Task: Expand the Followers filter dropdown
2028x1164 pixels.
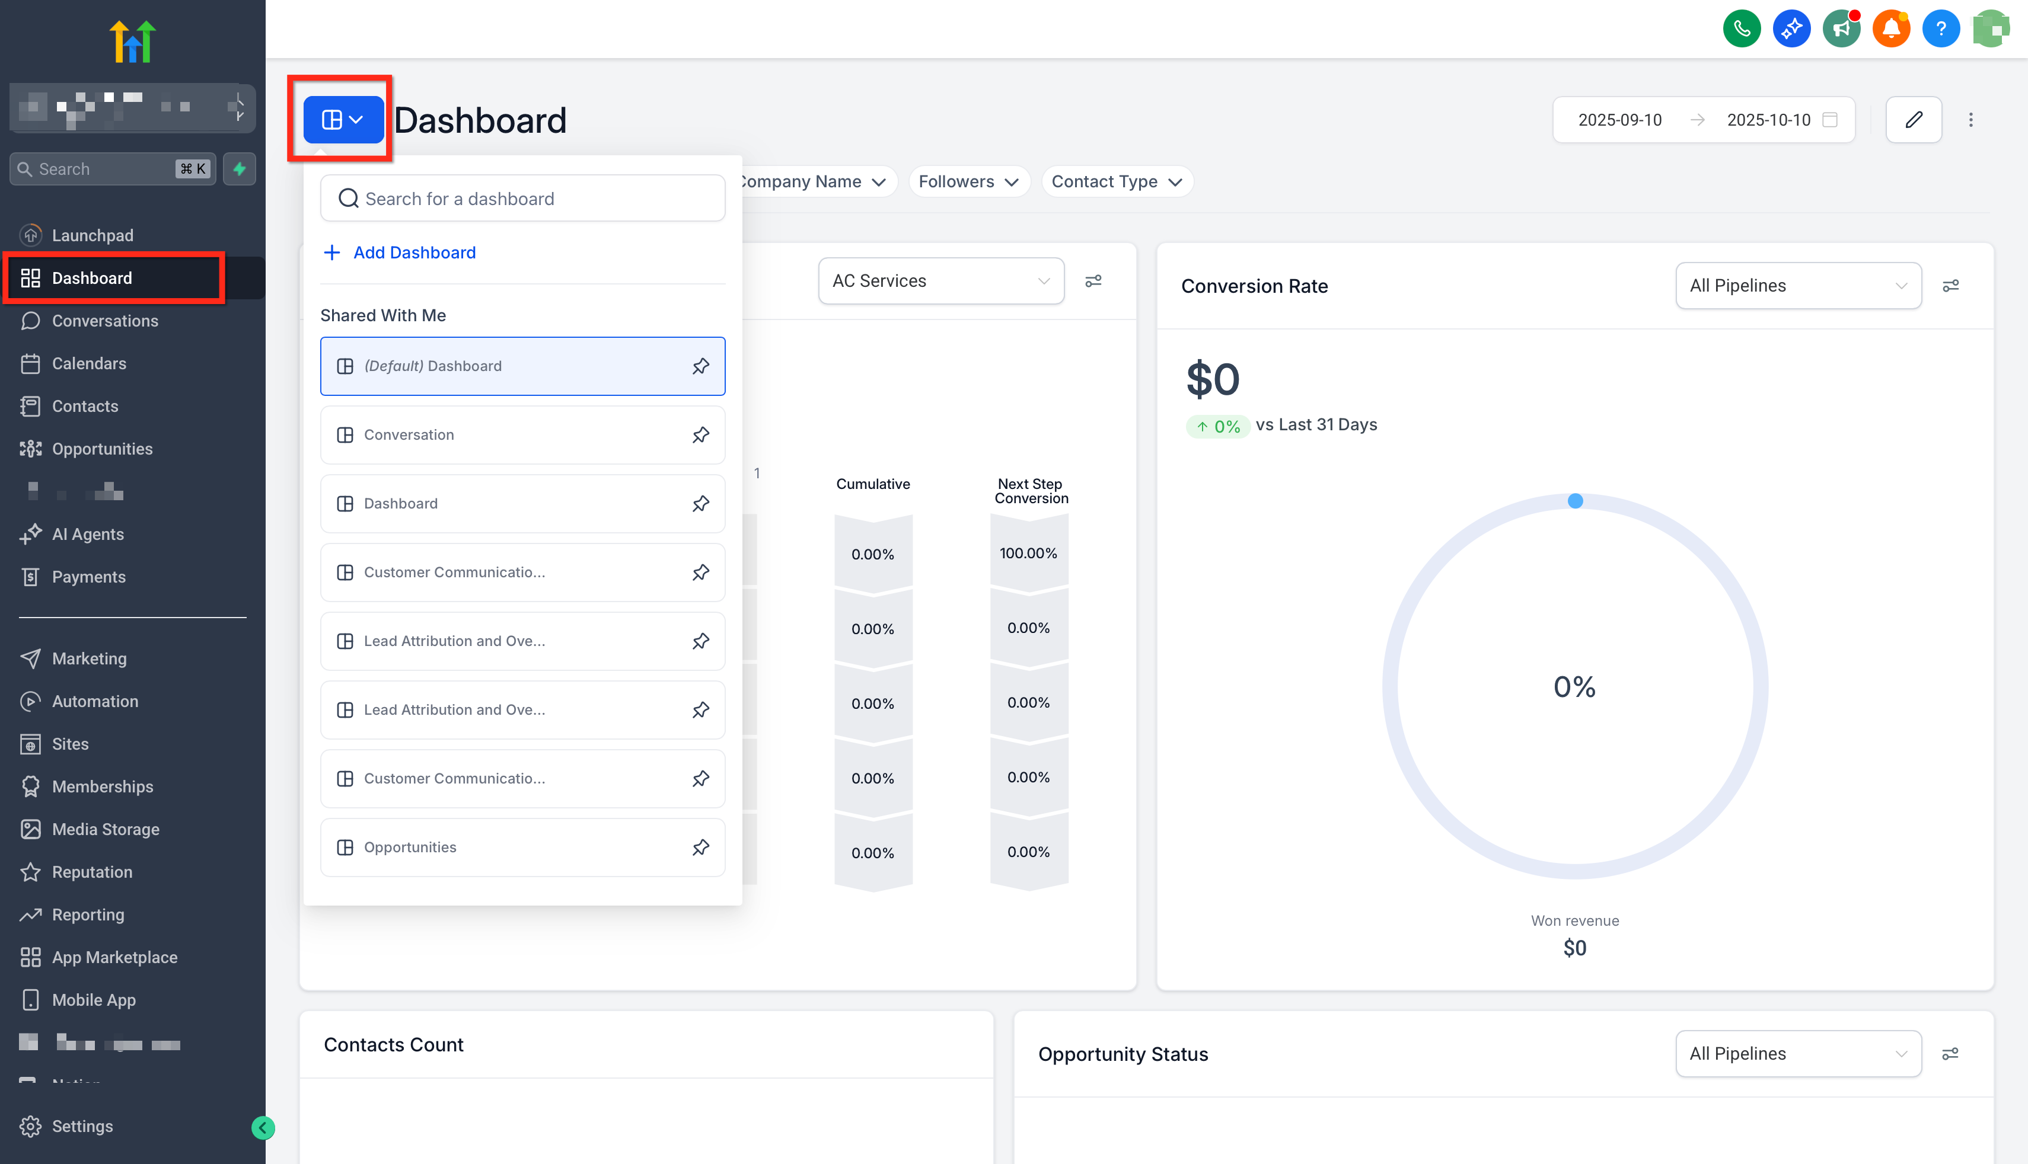Action: (x=968, y=181)
